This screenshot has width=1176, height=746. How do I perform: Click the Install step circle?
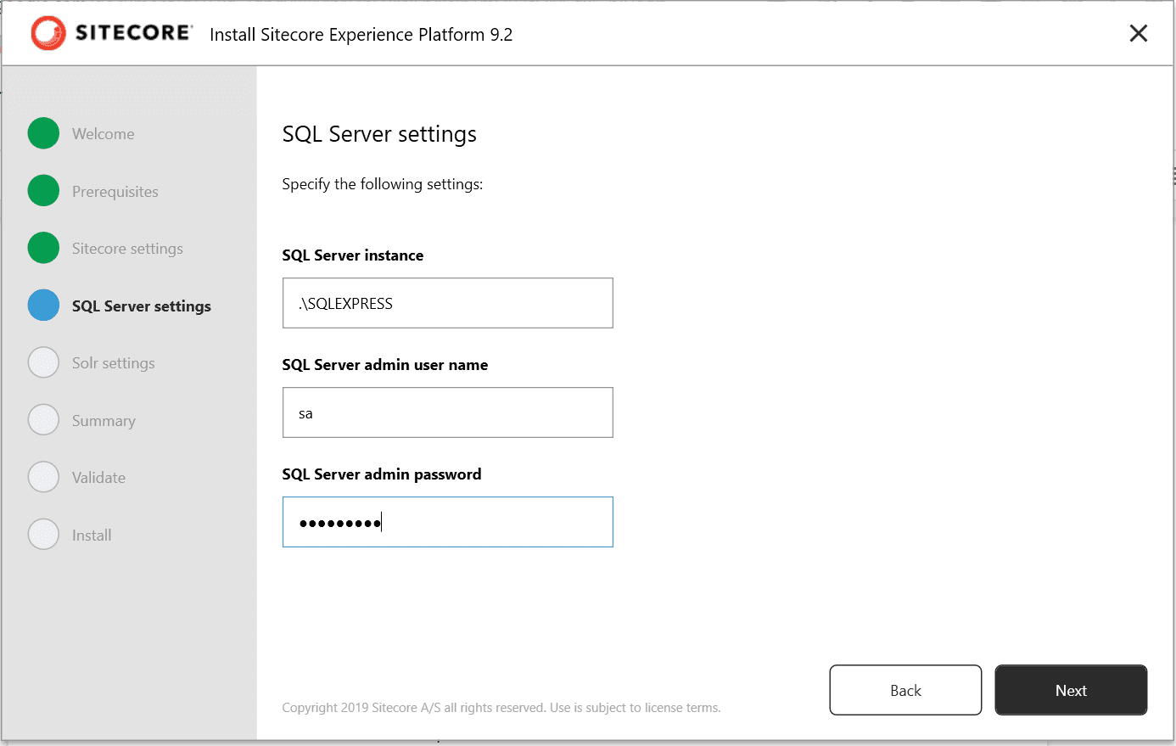pyautogui.click(x=43, y=535)
